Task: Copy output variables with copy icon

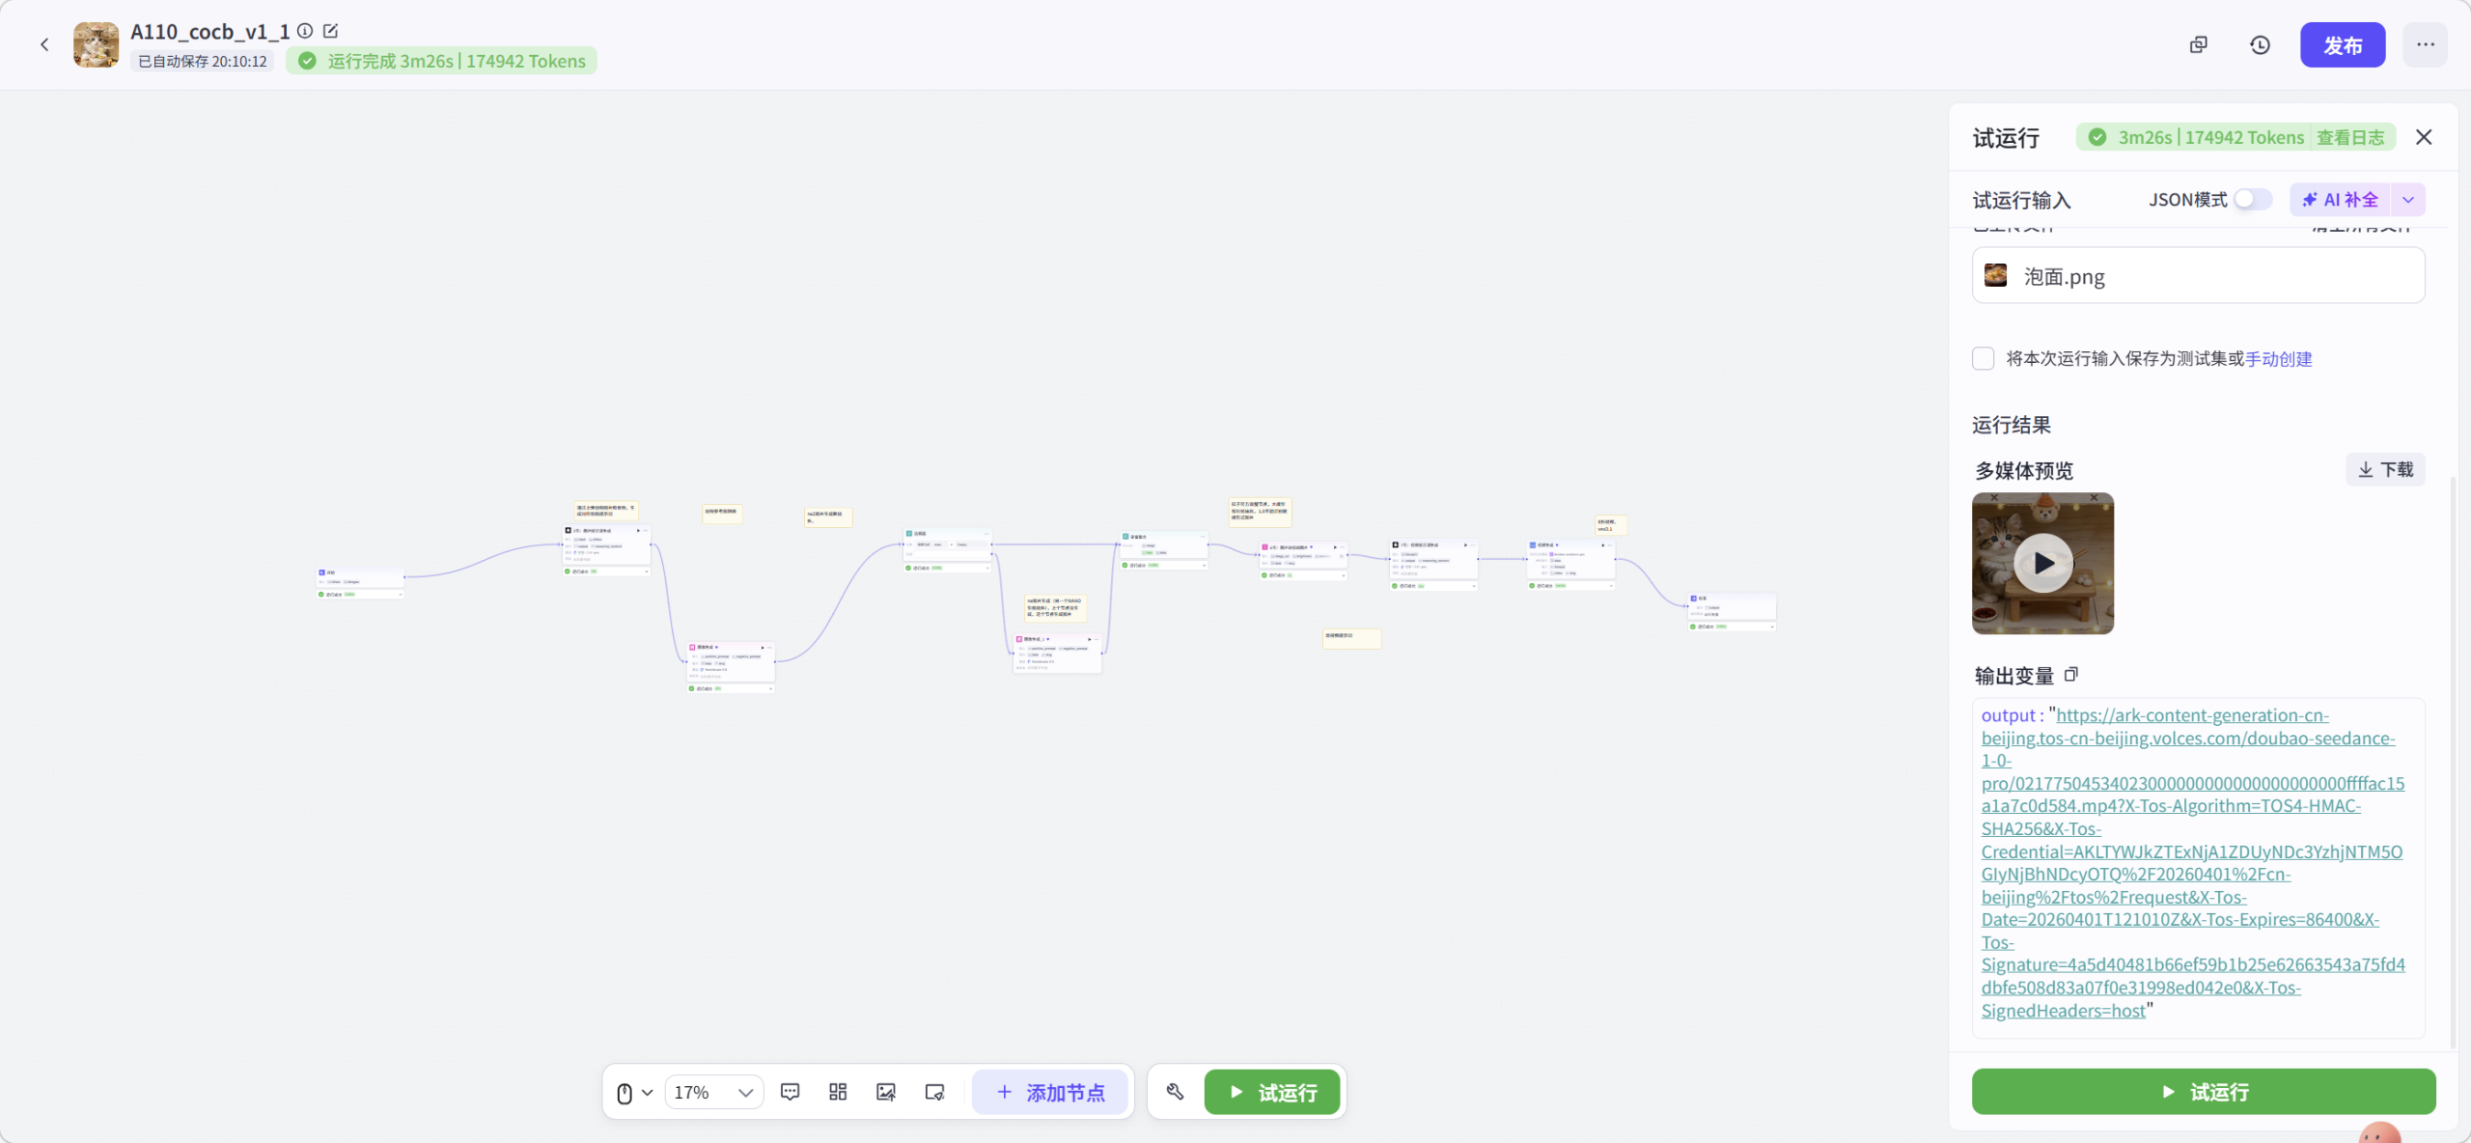Action: pos(2070,675)
